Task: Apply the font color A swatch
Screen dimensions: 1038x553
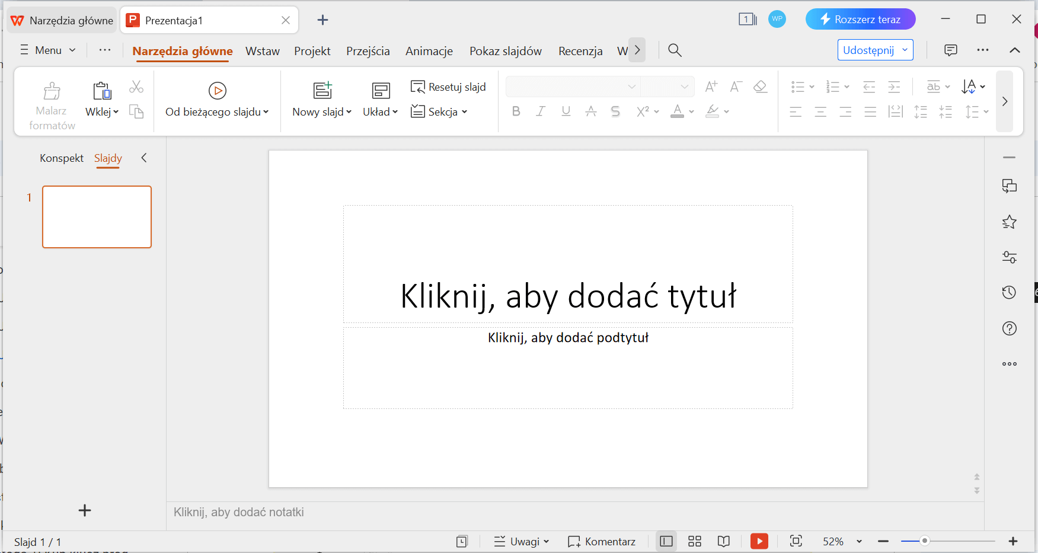Action: [677, 111]
